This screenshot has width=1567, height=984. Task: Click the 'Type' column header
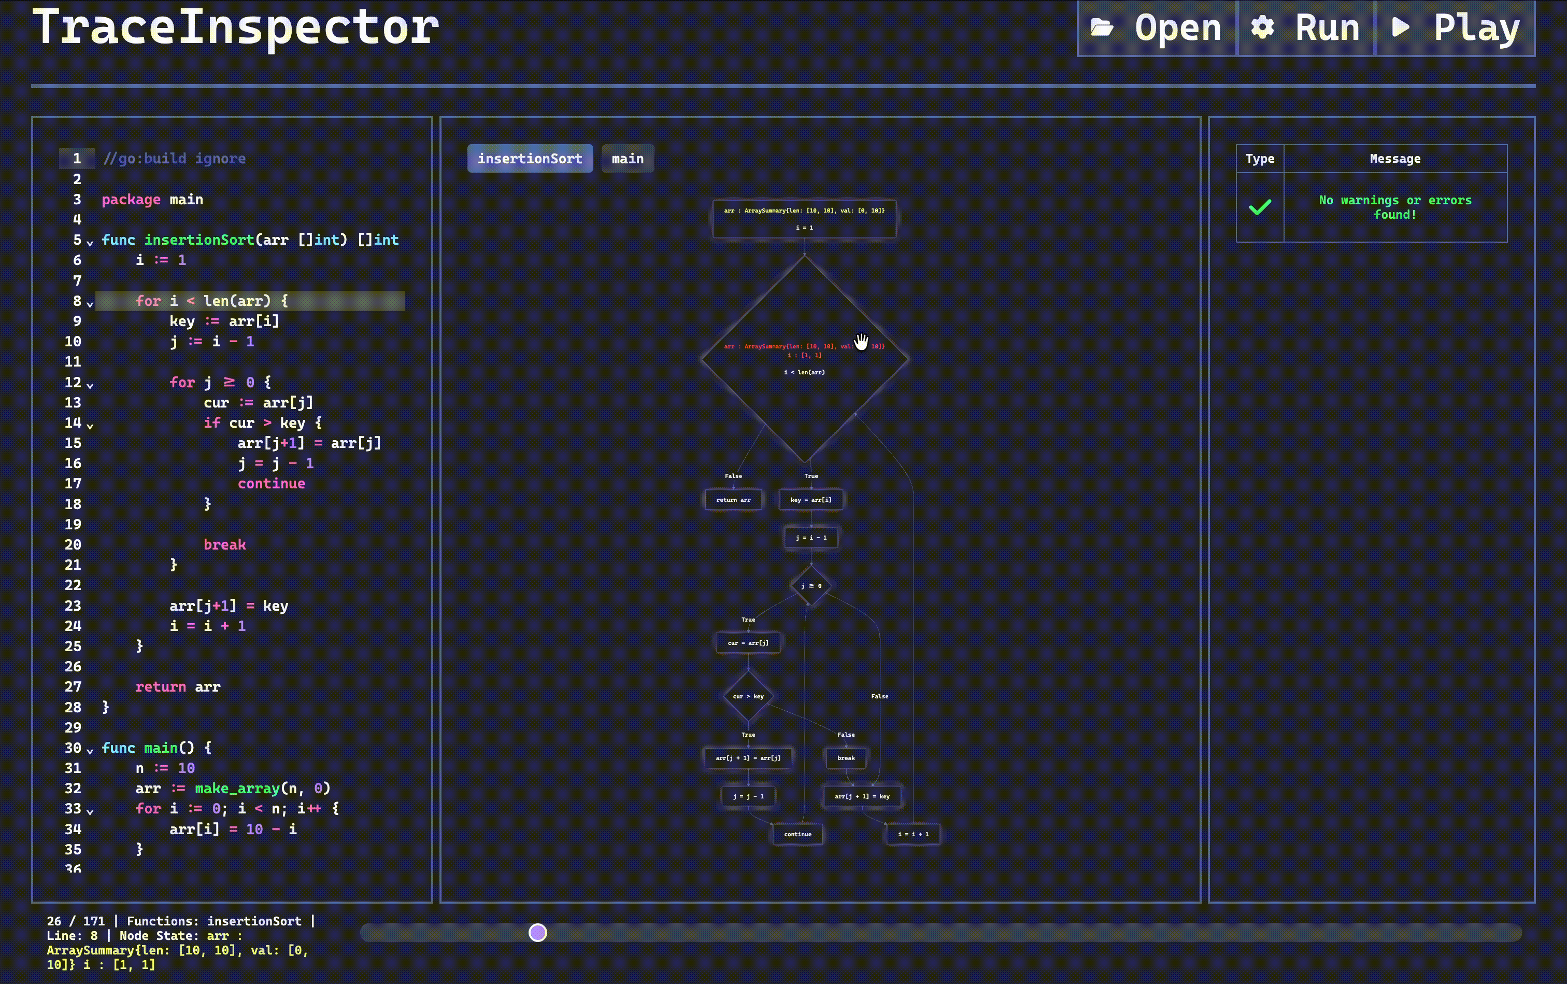click(1259, 158)
